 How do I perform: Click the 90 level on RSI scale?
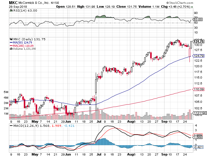tap(196, 13)
